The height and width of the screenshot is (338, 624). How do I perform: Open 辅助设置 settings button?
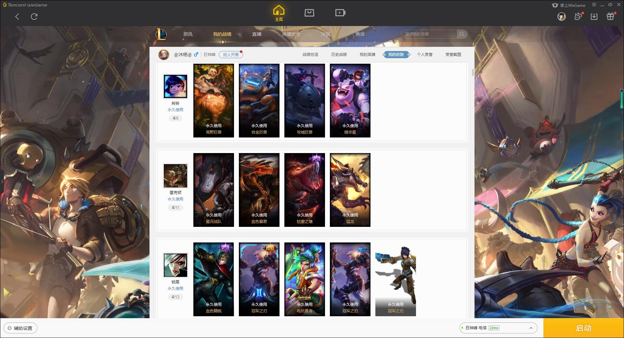[20, 328]
